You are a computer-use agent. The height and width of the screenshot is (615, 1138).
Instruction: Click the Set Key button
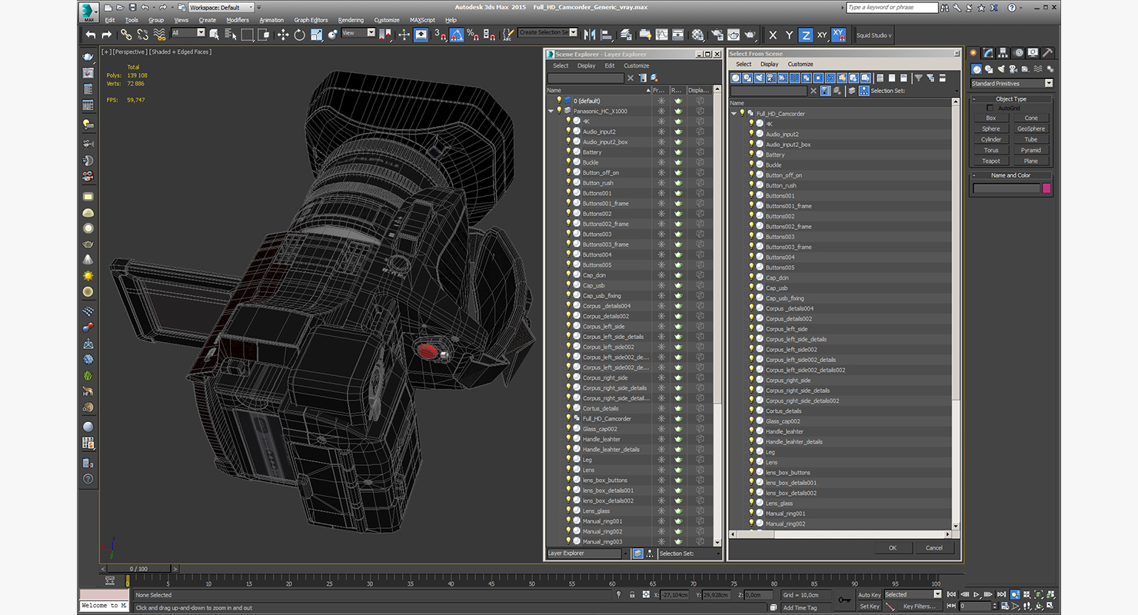(869, 607)
